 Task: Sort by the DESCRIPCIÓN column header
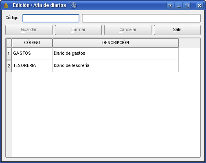pos(116,43)
